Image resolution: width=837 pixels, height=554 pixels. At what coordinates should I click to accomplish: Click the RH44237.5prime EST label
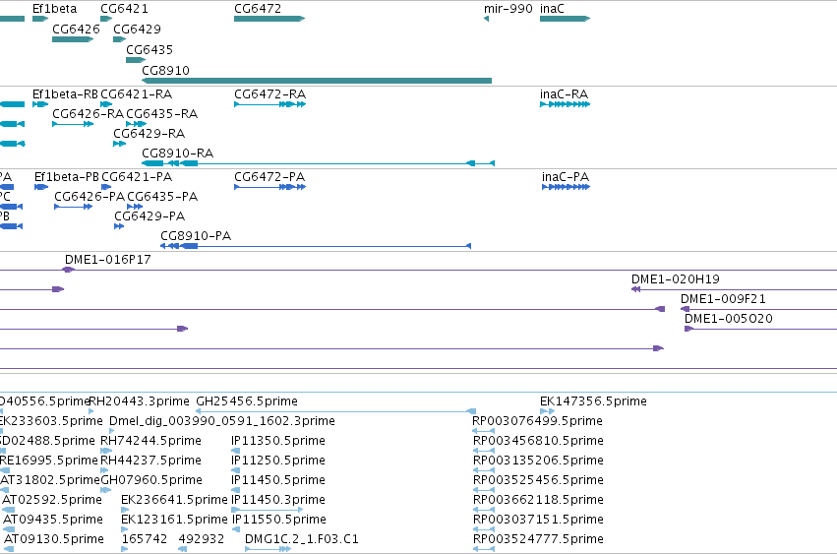pyautogui.click(x=151, y=461)
